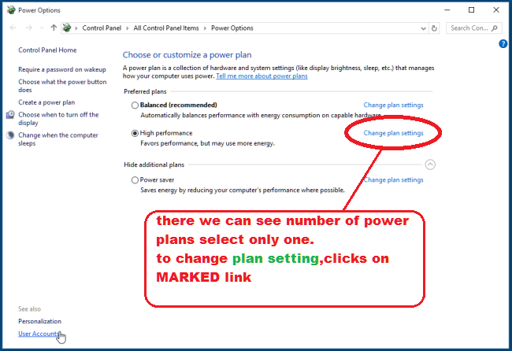Open Choose when to turn off the display
Image resolution: width=512 pixels, height=351 pixels.
[58, 119]
